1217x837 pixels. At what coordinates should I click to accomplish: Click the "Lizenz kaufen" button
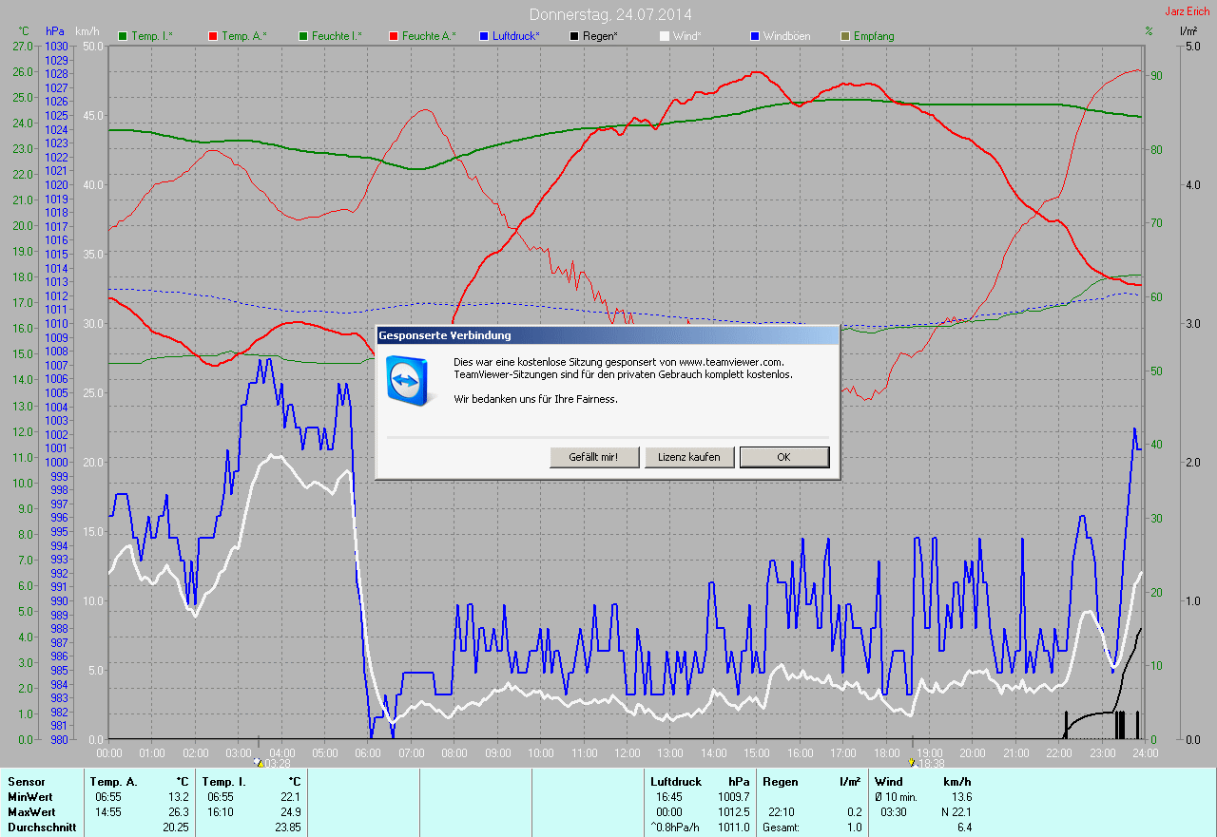coord(689,457)
